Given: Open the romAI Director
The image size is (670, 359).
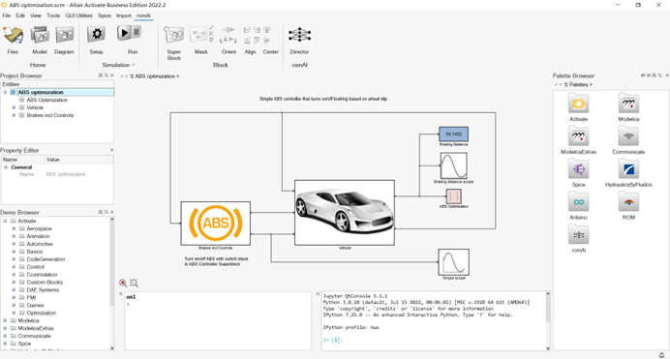Looking at the screenshot, I should coord(299,35).
